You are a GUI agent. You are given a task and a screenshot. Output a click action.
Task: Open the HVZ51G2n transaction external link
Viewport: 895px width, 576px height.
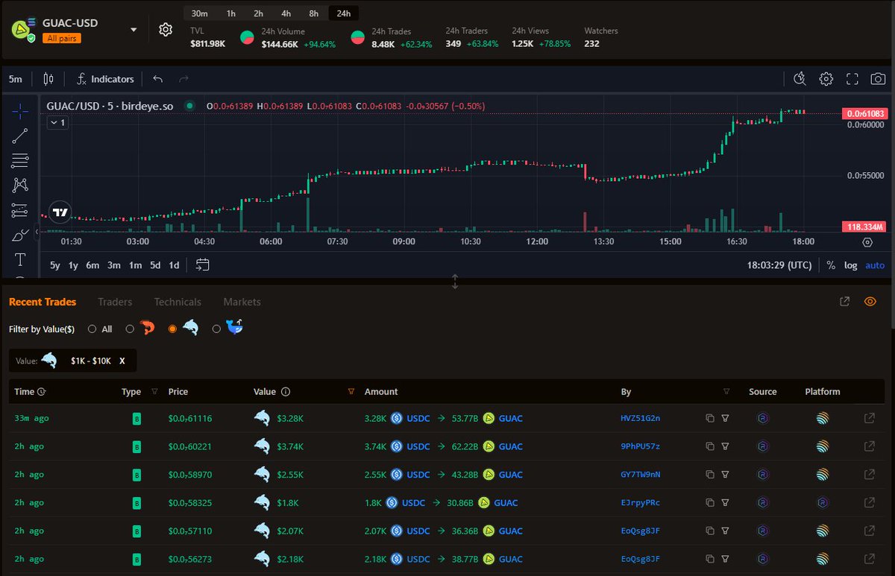[869, 418]
